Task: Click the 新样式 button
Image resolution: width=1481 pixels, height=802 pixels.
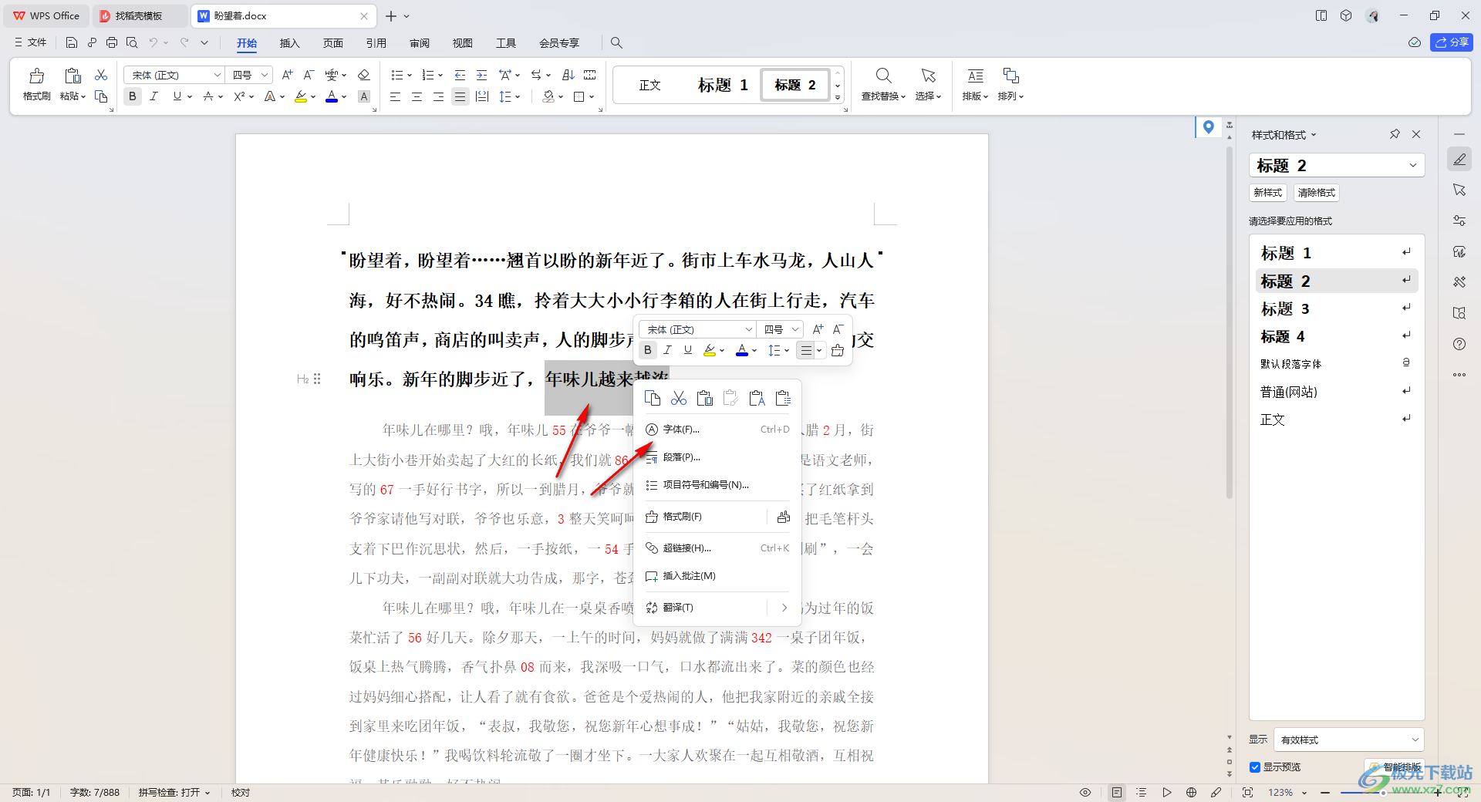Action: tap(1267, 193)
